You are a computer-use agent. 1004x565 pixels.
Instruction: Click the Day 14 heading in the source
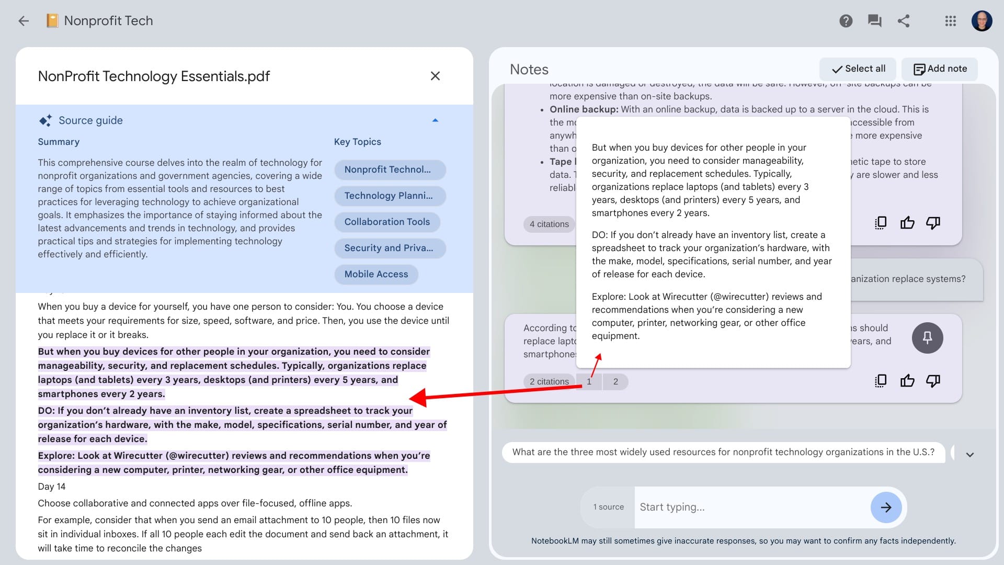tap(51, 487)
